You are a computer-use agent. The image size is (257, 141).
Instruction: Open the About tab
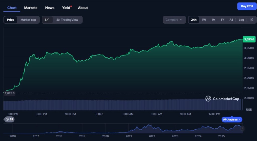point(83,8)
